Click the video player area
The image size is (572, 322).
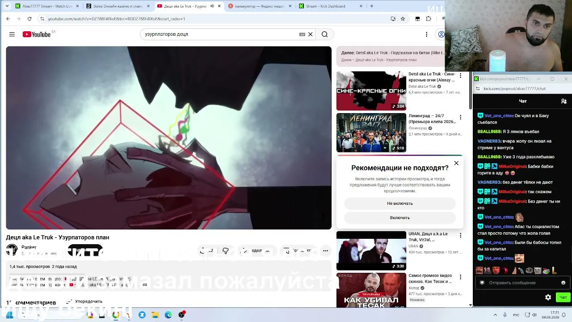[x=168, y=138]
